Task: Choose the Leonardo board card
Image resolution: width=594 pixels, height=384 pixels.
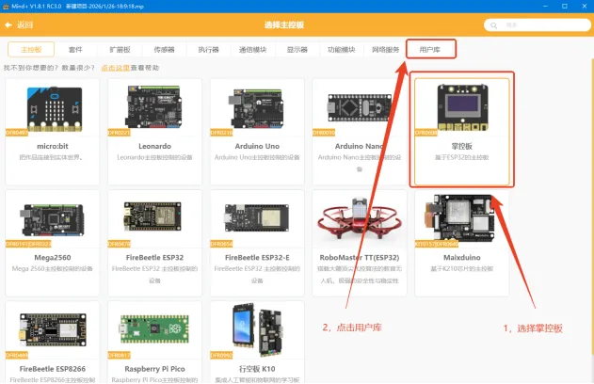Action: (x=154, y=132)
